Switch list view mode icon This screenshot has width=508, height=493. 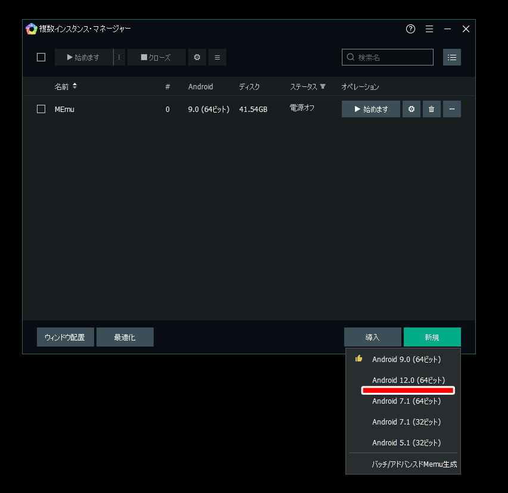pos(452,57)
